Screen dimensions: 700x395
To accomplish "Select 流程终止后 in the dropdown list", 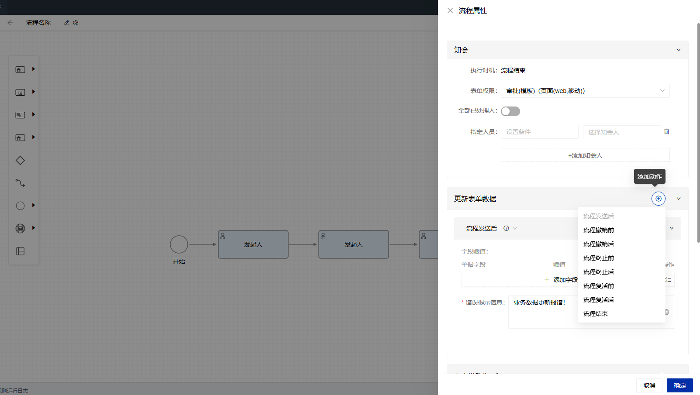I will point(598,272).
